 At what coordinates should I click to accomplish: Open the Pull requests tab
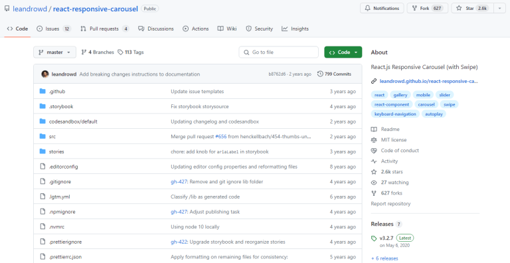(105, 29)
